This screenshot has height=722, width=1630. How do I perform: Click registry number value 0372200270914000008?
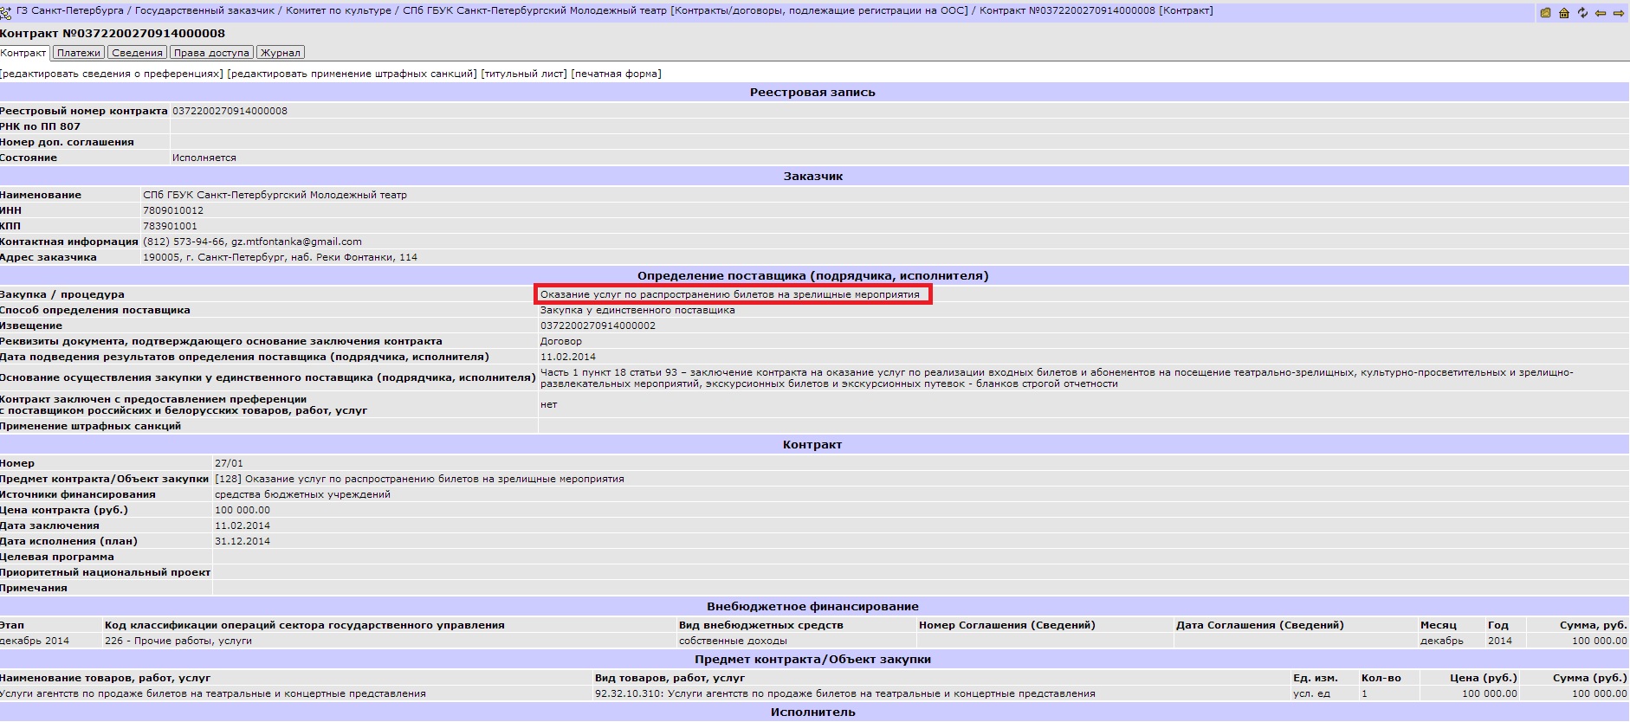click(x=230, y=111)
